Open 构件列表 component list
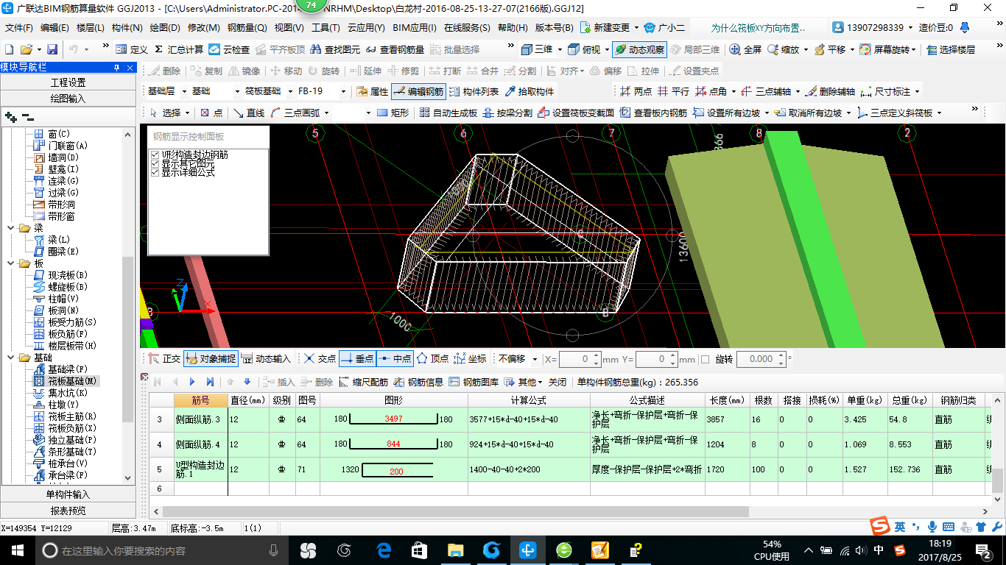The image size is (1006, 565). [x=473, y=92]
